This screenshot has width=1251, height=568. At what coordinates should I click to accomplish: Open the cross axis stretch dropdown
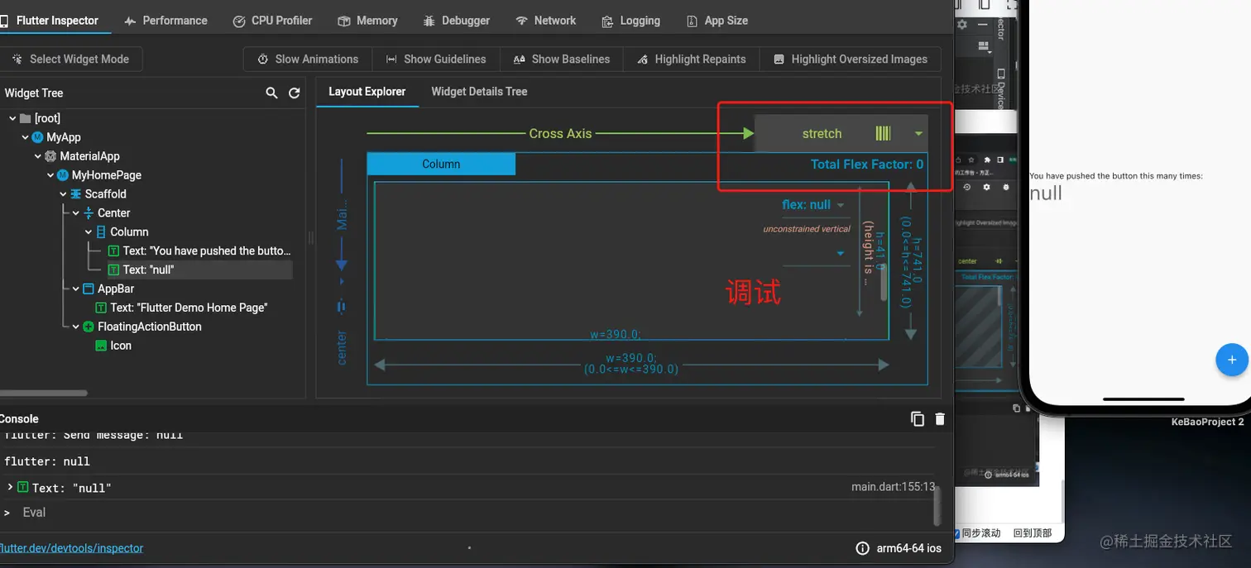coord(841,133)
